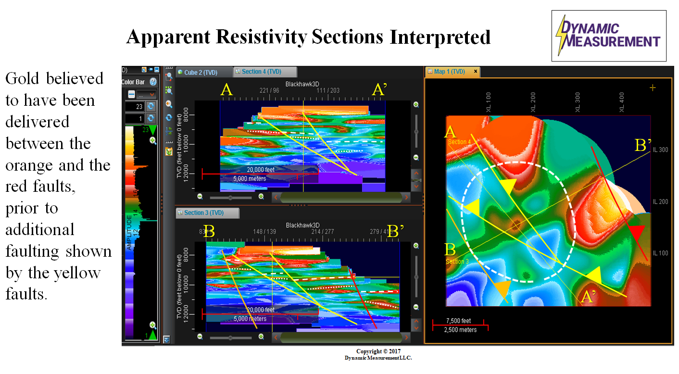The width and height of the screenshot is (679, 374).
Task: Close the Map 1 (TVD) tab
Action: (476, 72)
